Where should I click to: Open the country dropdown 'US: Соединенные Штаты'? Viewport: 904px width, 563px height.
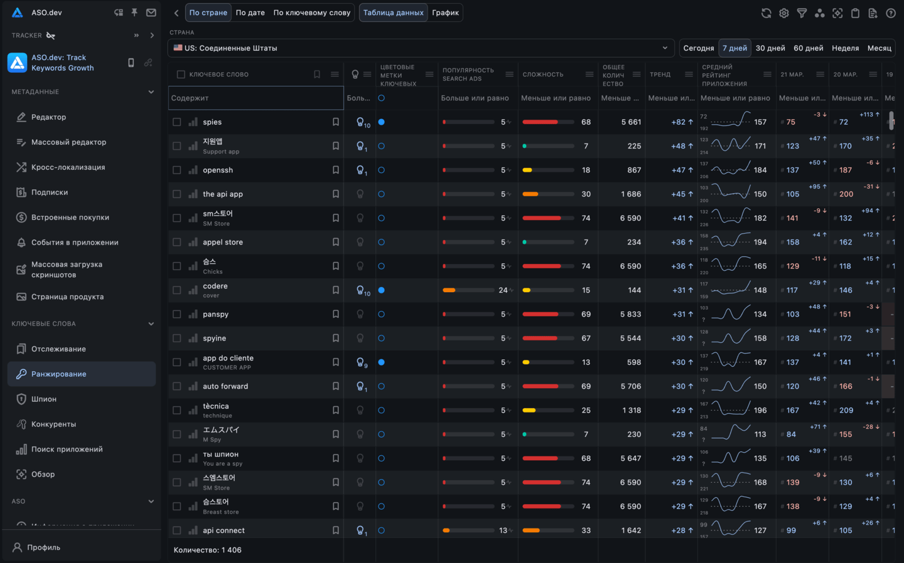pos(421,48)
